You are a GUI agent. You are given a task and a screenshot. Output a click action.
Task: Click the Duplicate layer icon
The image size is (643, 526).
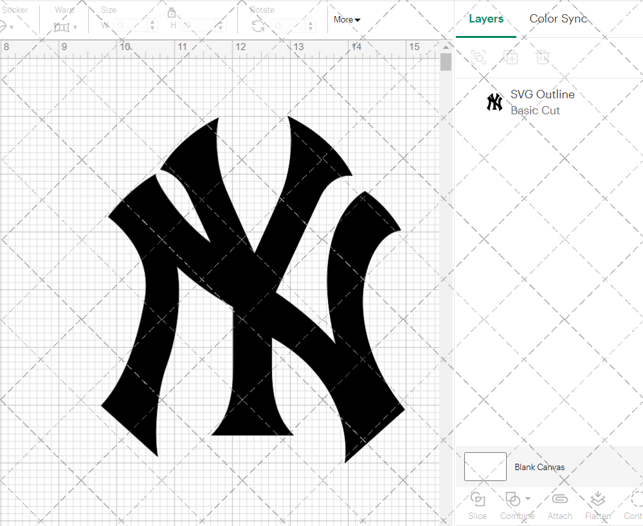click(511, 57)
